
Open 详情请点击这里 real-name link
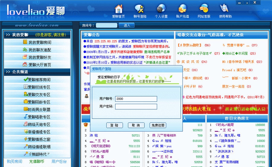pos(157,63)
